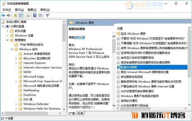Open the 操作(A) menu
Image resolution: width=192 pixels, height=121 pixels.
19,10
